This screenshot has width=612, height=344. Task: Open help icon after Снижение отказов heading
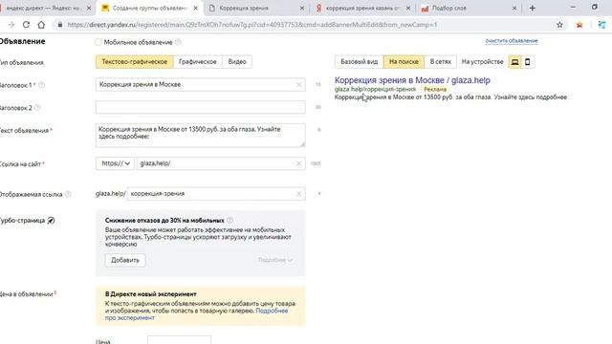coord(229,220)
